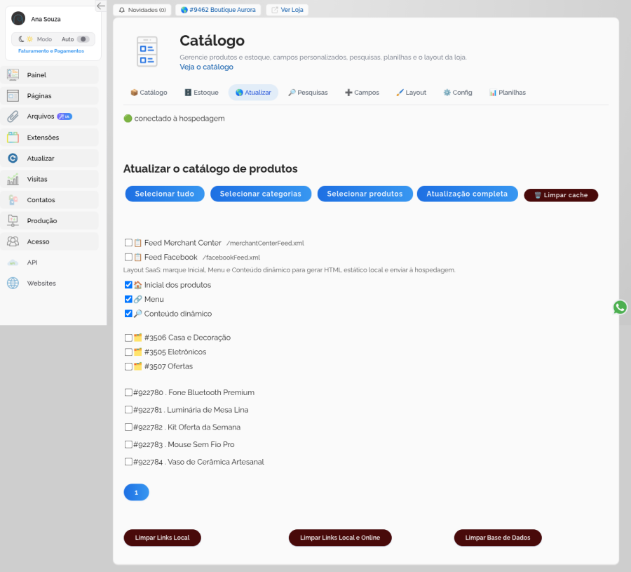Collapse sidebar with the back arrow icon
The image size is (631, 572).
(100, 6)
